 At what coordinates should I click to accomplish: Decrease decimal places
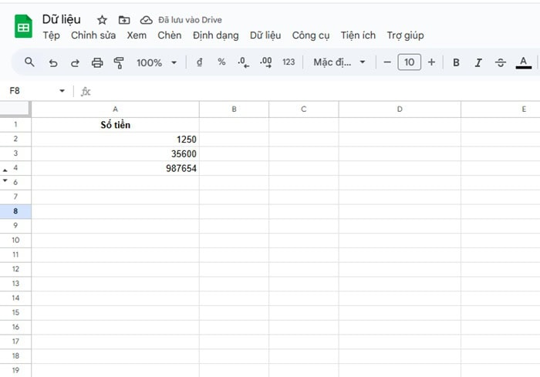(244, 62)
